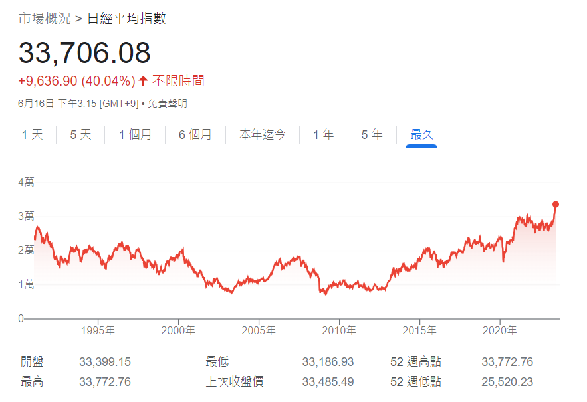Click the 2015年 axis label
The height and width of the screenshot is (402, 587).
click(x=419, y=330)
